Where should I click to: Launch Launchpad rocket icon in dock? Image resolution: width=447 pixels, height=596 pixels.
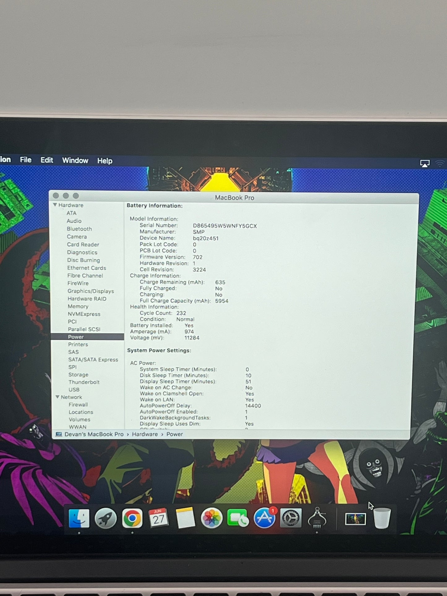point(105,518)
